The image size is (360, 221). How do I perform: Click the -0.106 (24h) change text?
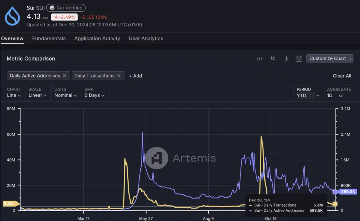tap(94, 17)
